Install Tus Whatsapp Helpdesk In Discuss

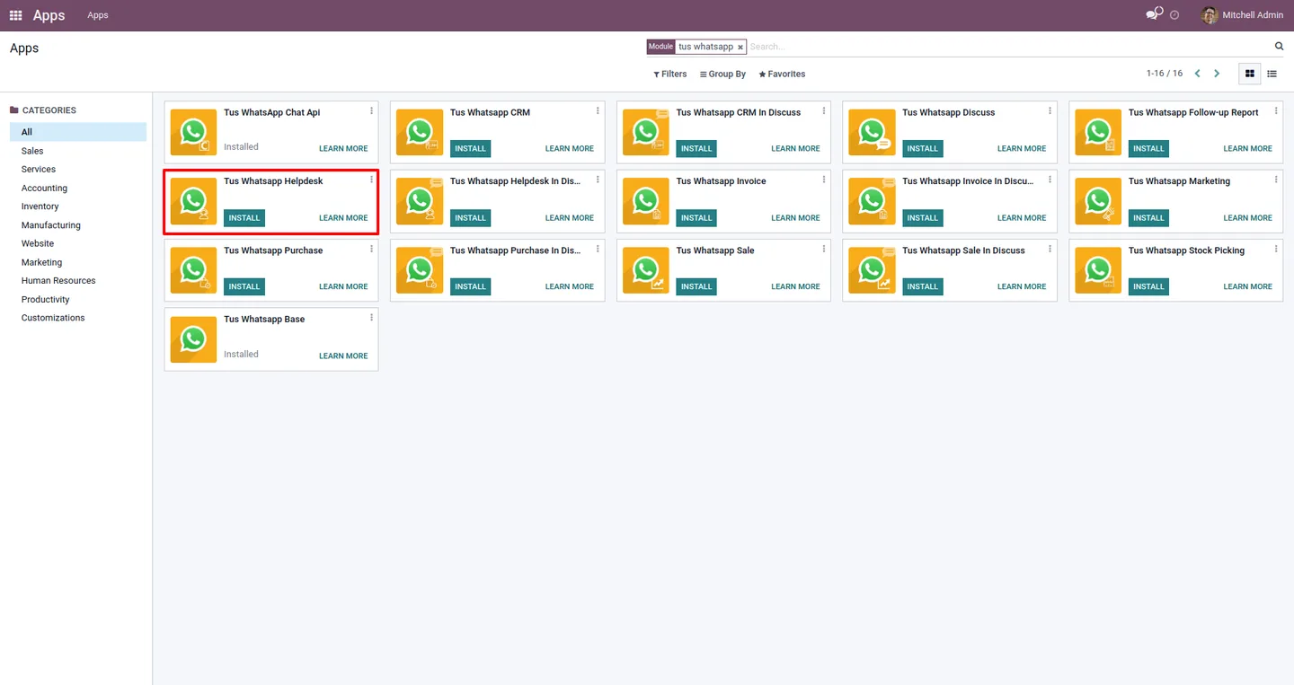(x=470, y=217)
